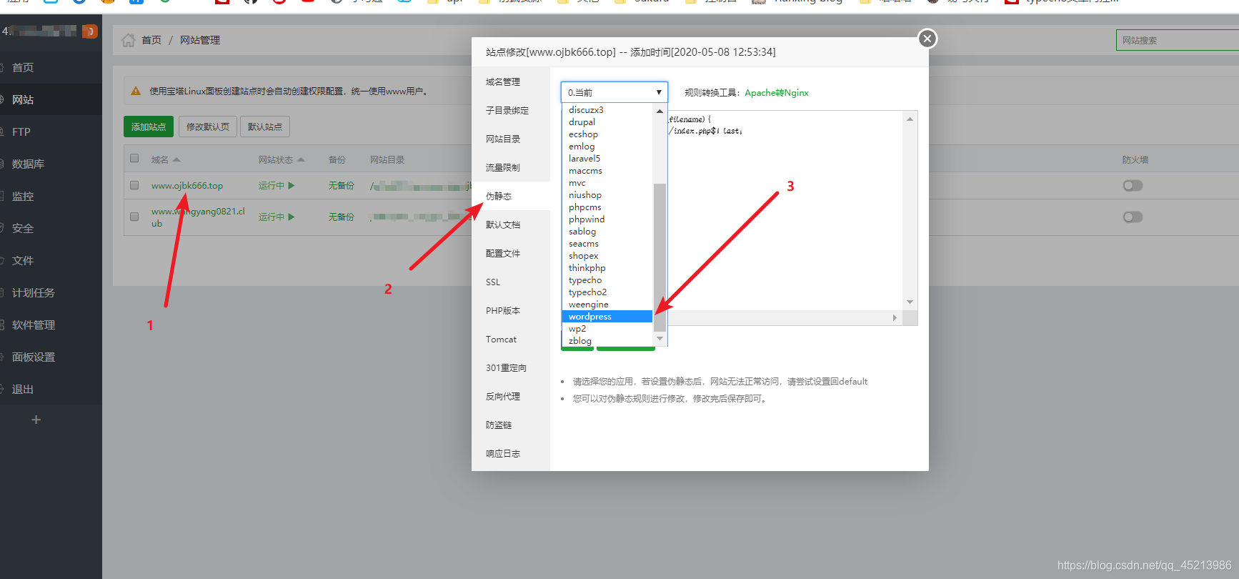Click the website search input field
This screenshot has width=1239, height=579.
(x=1178, y=40)
